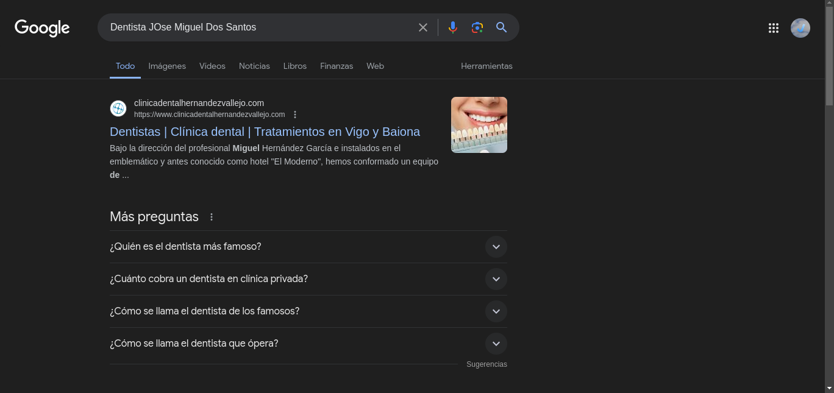
Task: Switch to the Finanzas tab
Action: [337, 66]
